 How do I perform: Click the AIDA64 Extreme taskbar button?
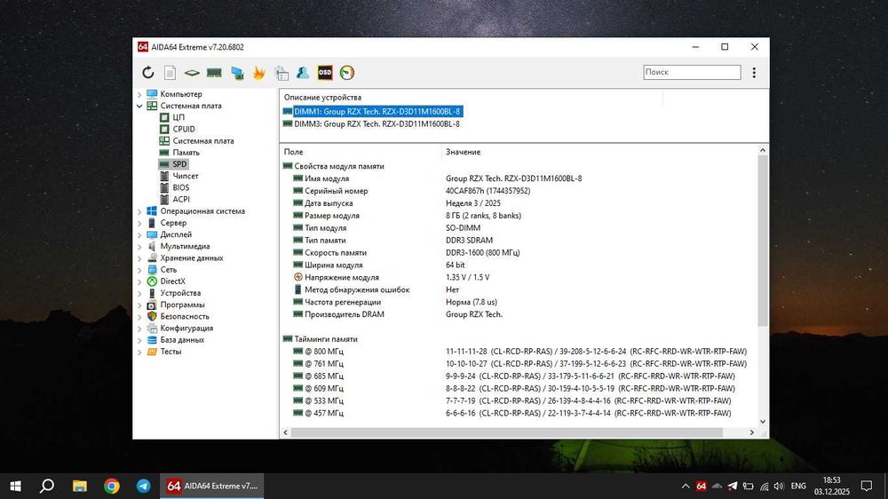tap(212, 486)
